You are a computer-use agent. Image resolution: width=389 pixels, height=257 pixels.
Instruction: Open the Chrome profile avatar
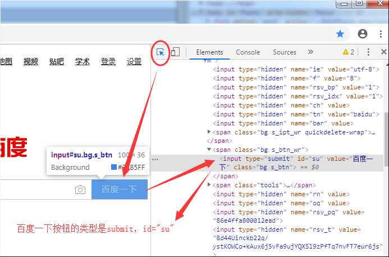pos(363,34)
